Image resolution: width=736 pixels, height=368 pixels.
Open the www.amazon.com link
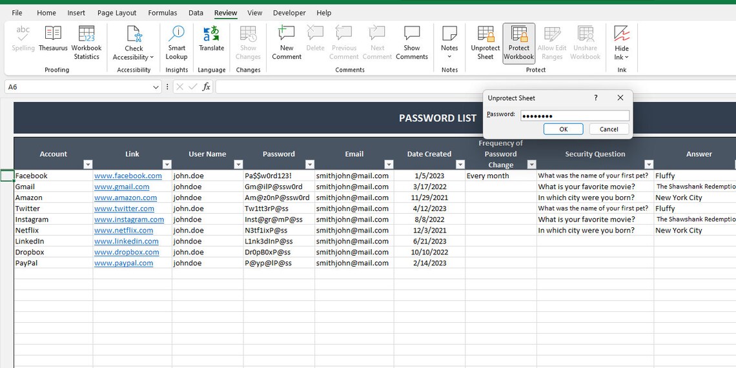[x=125, y=198]
